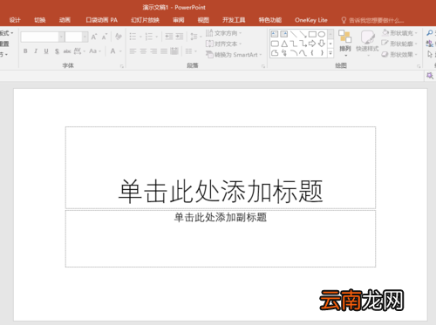
Task: Open the 开发工具 Developer tab
Action: coord(234,20)
